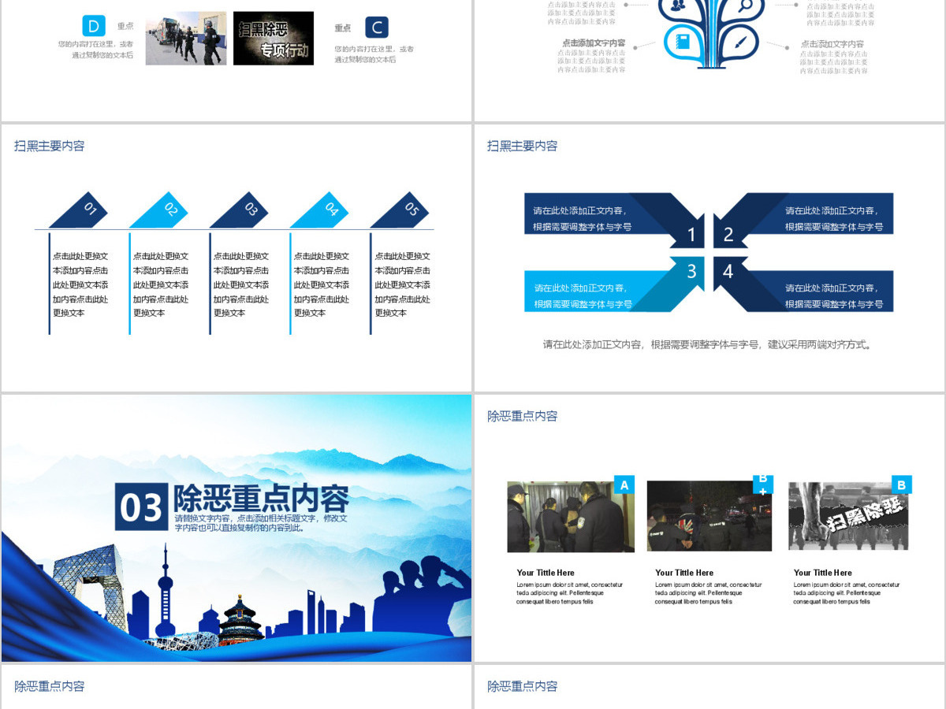The image size is (946, 709).
Task: Click 重点 label next to the C badge
Action: pyautogui.click(x=342, y=28)
